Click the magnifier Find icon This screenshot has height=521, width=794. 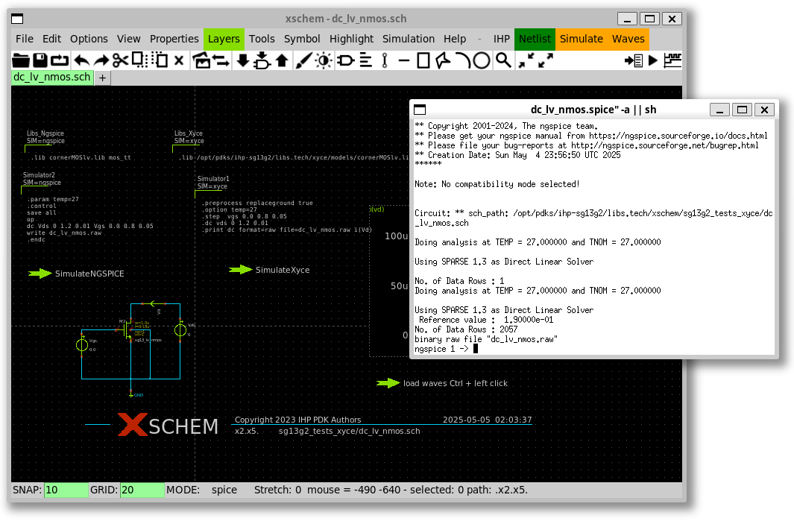click(x=504, y=61)
